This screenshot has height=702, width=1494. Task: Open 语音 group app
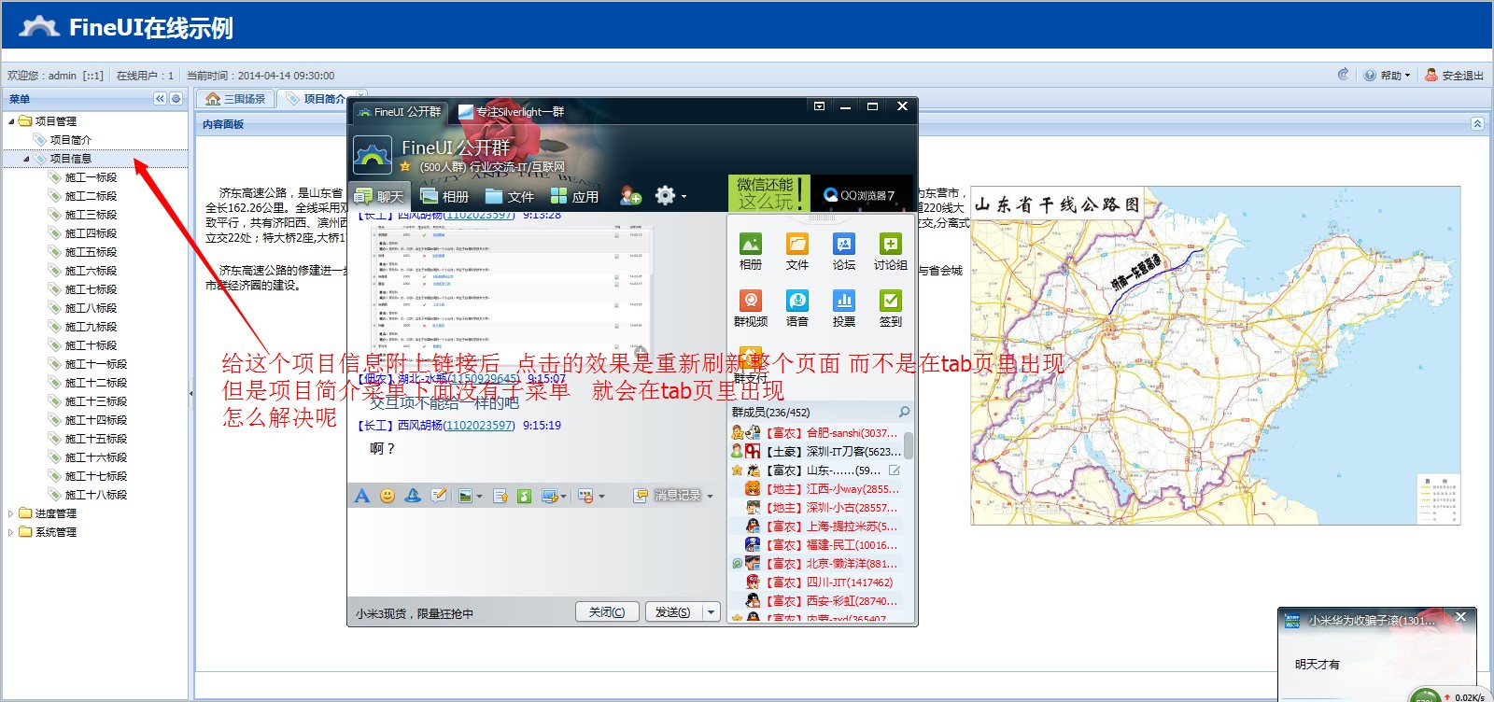[x=797, y=309]
